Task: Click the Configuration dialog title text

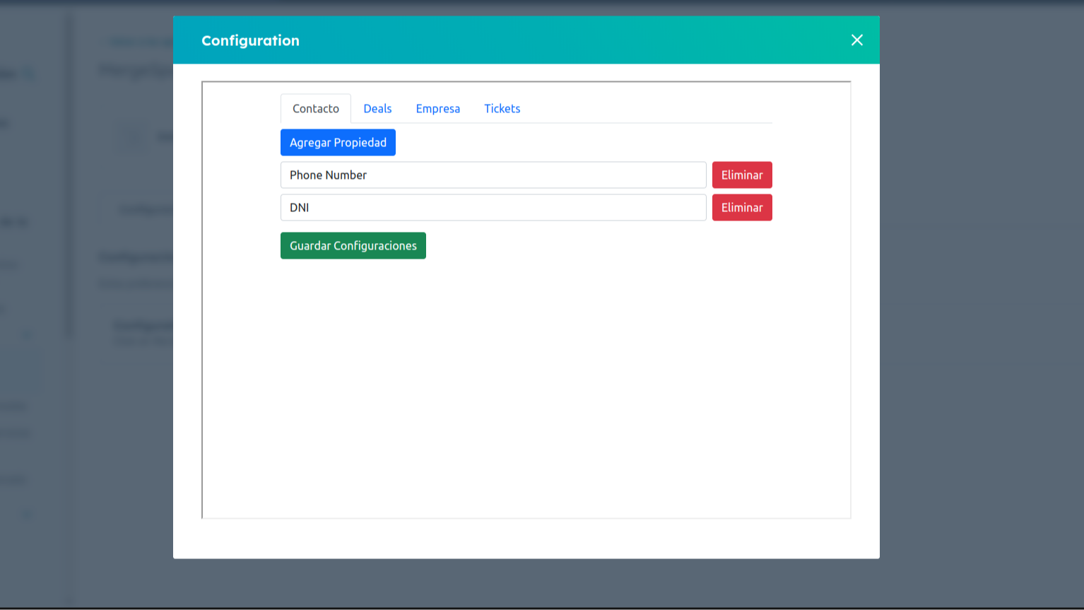Action: click(x=250, y=41)
